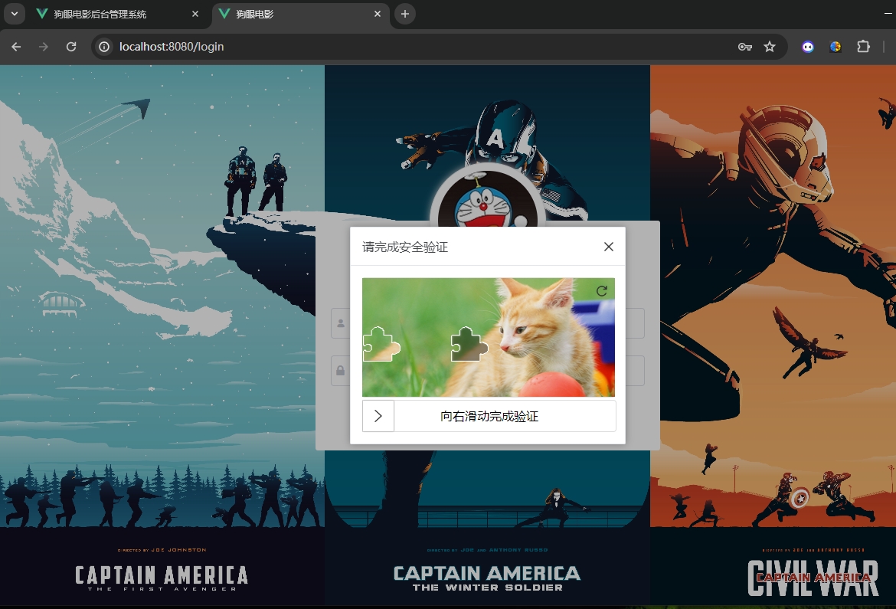Click the 请完成安全验证 dialog title
This screenshot has height=609, width=896.
[405, 247]
